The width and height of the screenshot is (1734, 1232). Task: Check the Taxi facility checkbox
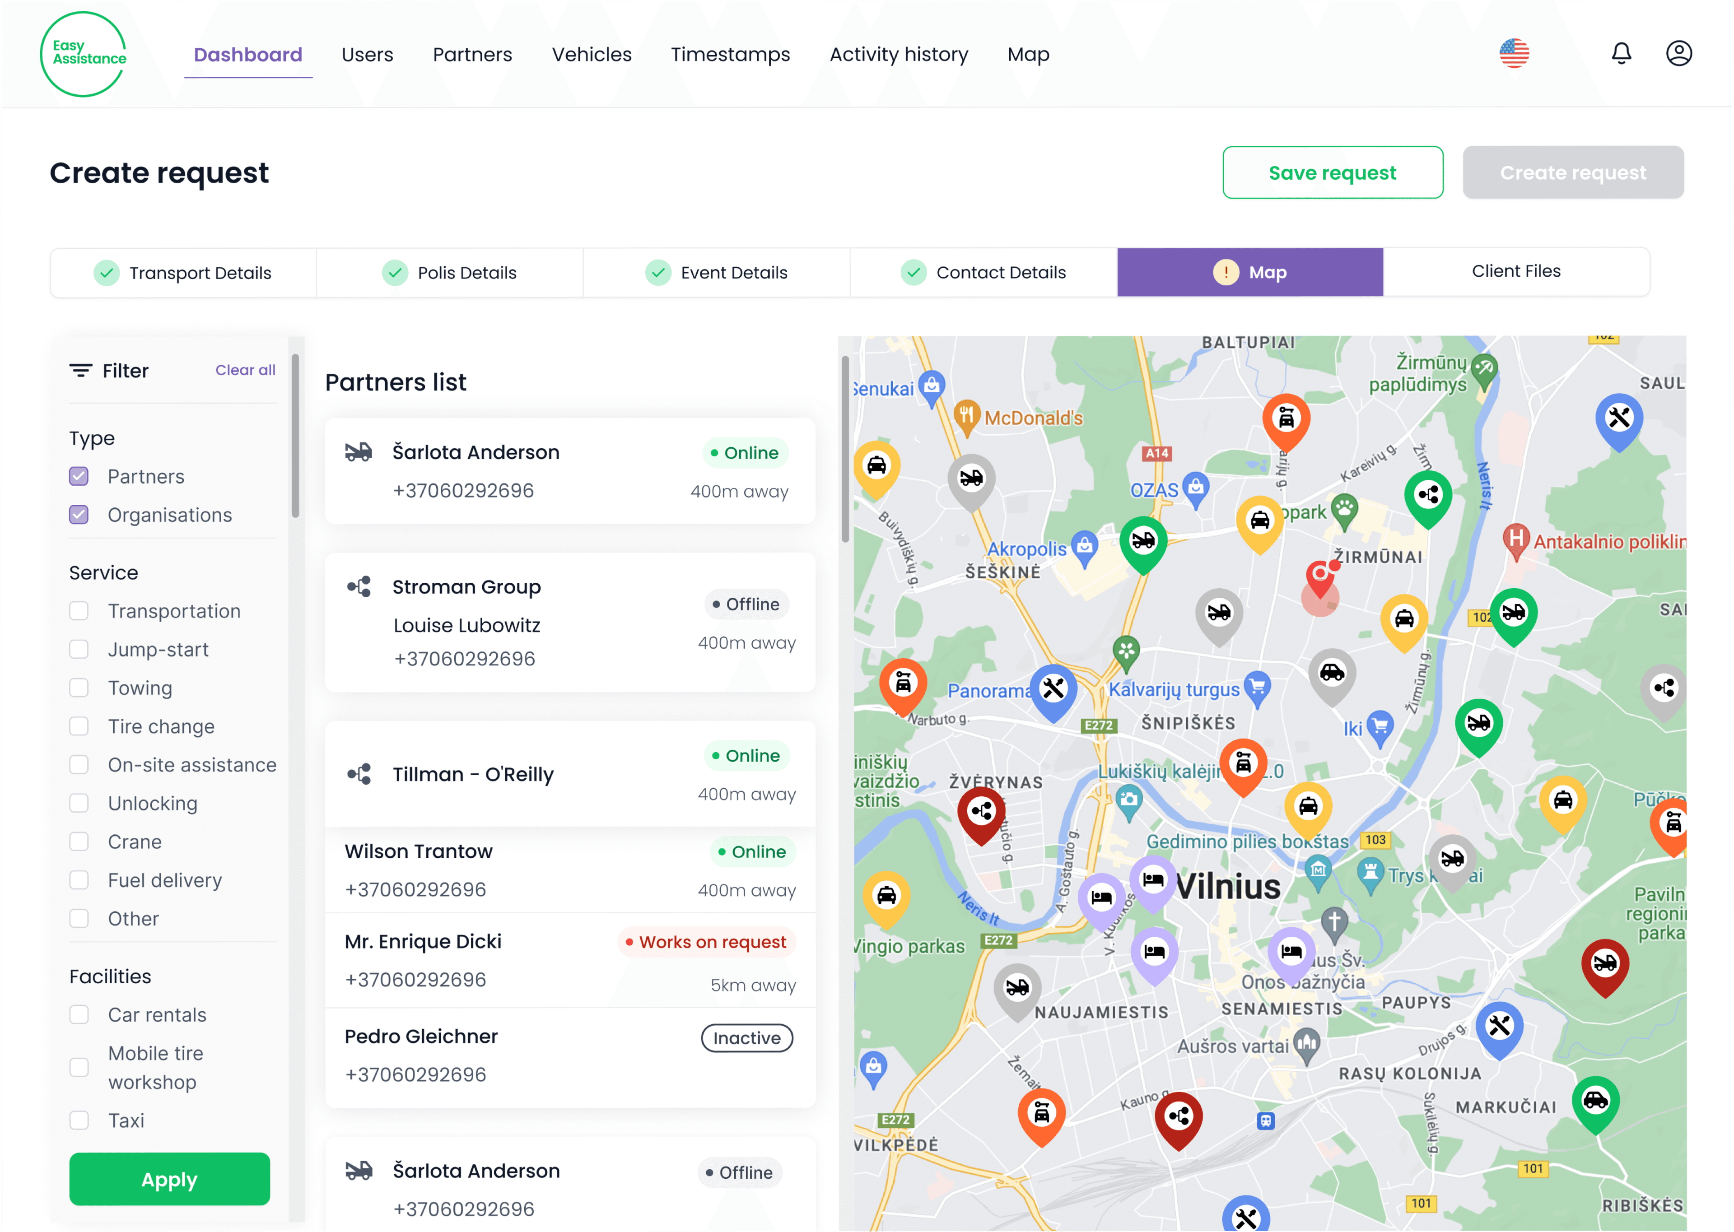tap(79, 1120)
